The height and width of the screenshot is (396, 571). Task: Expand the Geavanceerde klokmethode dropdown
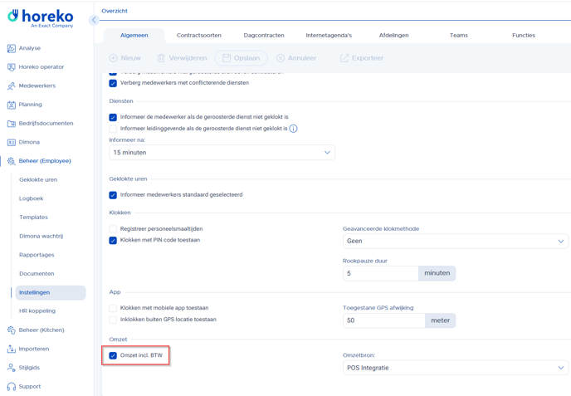455,242
